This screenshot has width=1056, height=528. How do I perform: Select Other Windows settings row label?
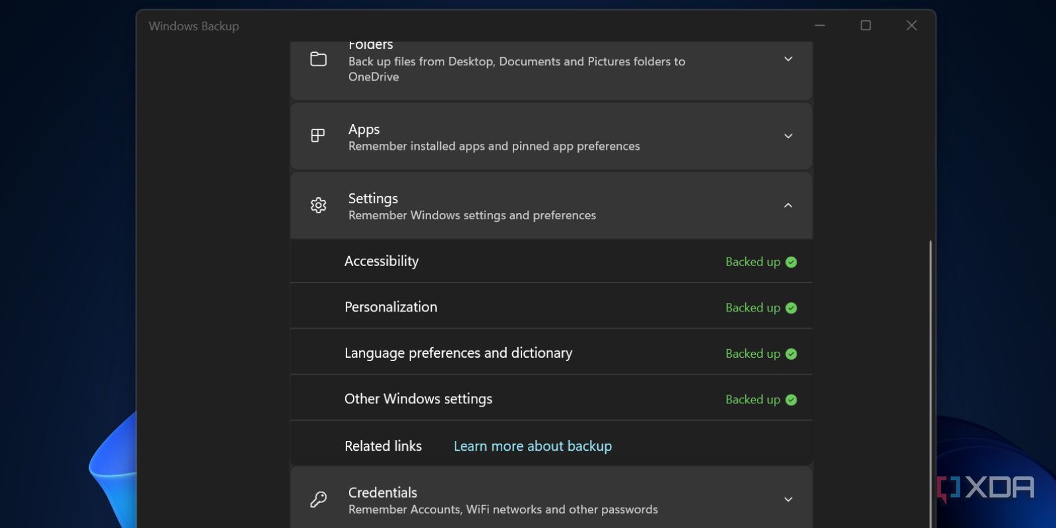coord(418,399)
